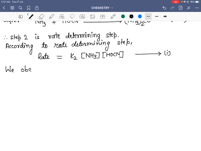Open the three-dot more options menu
The height and width of the screenshot is (151, 201).
coord(197,8)
